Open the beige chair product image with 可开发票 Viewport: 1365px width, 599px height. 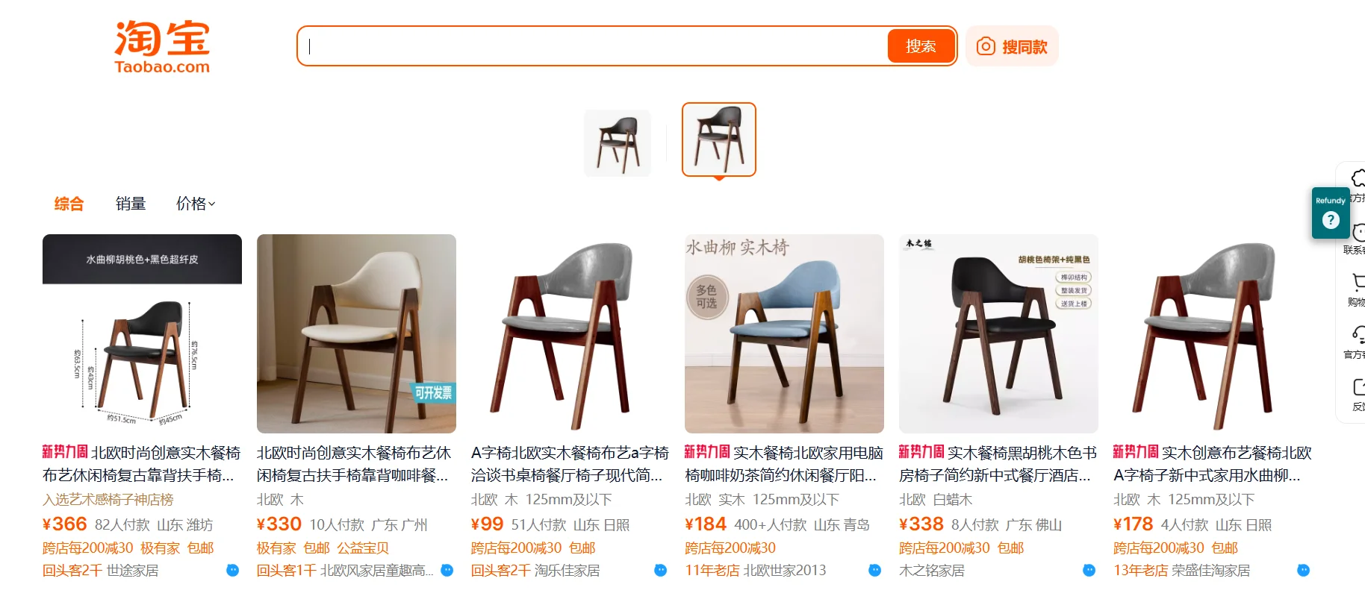coord(356,333)
